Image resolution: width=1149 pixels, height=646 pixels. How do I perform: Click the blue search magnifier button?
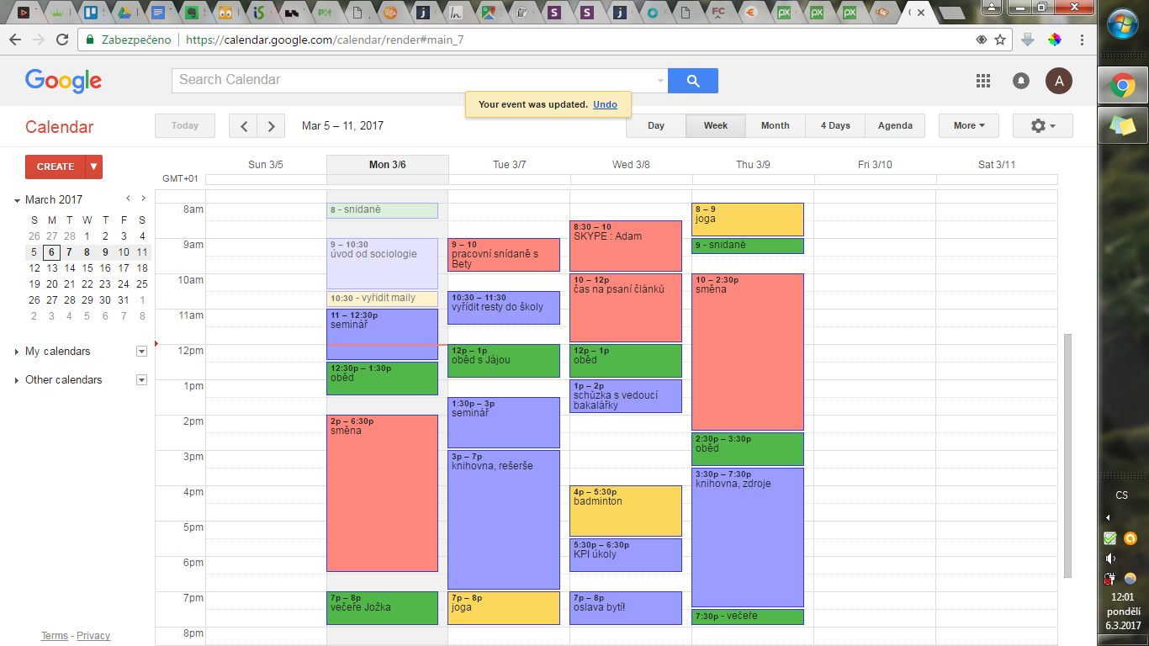coord(693,81)
